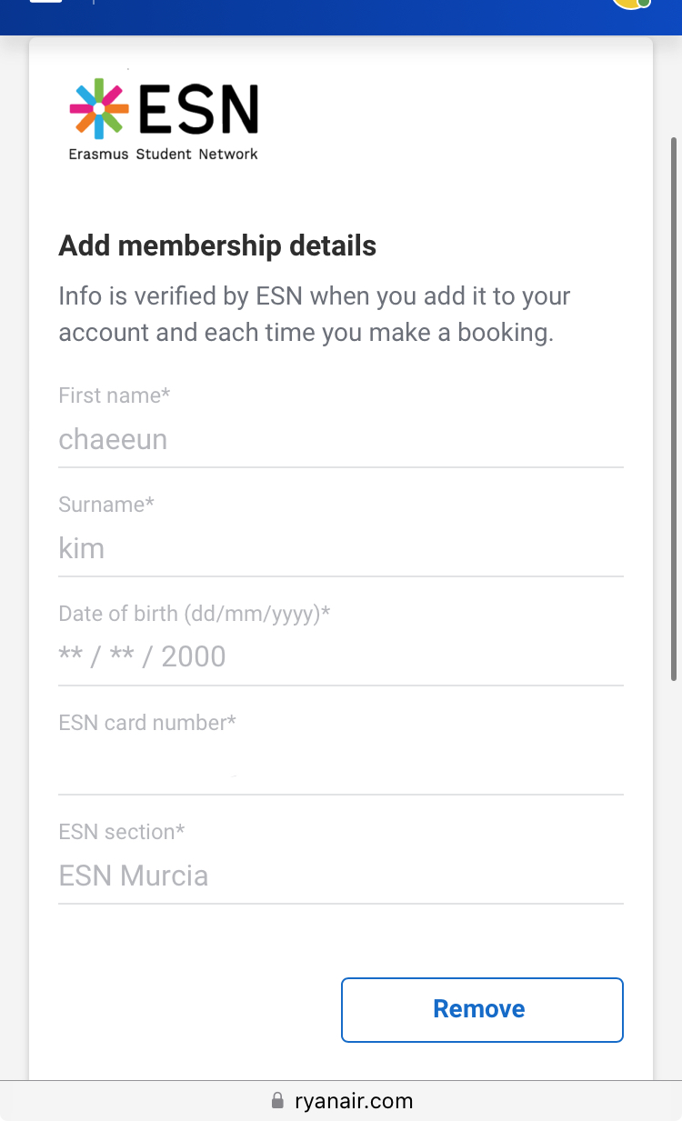682x1121 pixels.
Task: Click the page's vertical scrollbar thumb
Action: point(674,409)
